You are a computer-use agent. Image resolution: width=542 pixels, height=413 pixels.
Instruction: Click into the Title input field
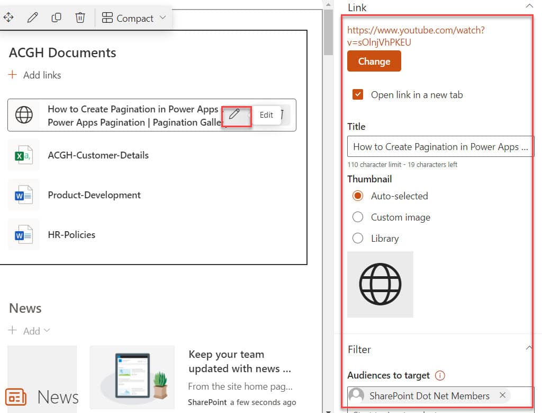coord(440,146)
